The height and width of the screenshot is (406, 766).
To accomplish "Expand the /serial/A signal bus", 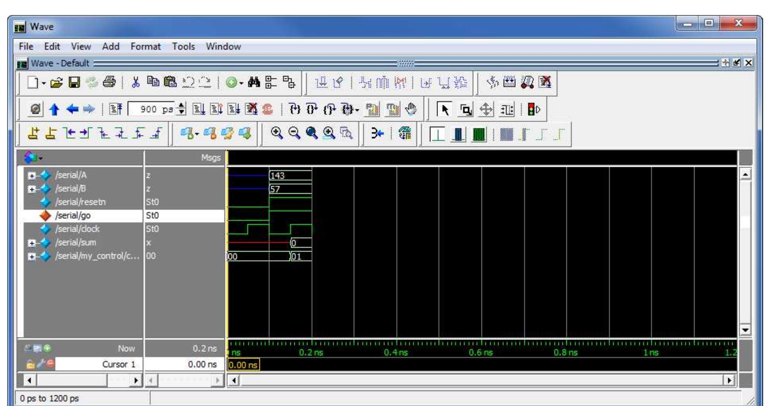I will (x=32, y=176).
